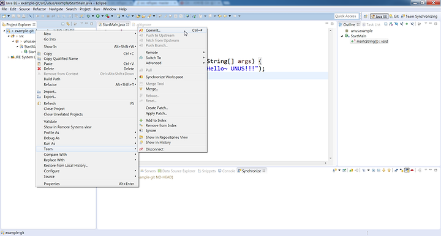Switch to the Git perspective
Viewport: 441px width, 236px height.
(x=394, y=17)
